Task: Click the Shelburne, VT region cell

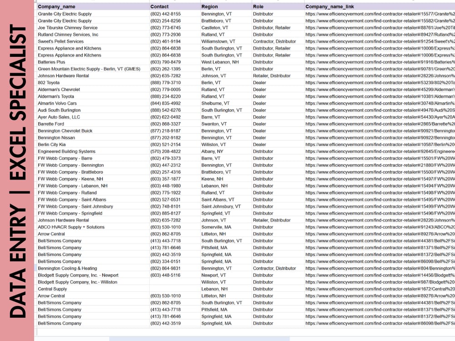Action: click(226, 103)
